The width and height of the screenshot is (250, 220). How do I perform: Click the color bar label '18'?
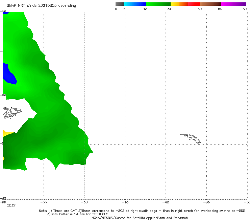(145, 9)
